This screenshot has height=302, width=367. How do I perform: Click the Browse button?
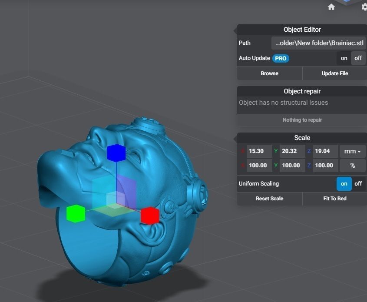click(270, 73)
